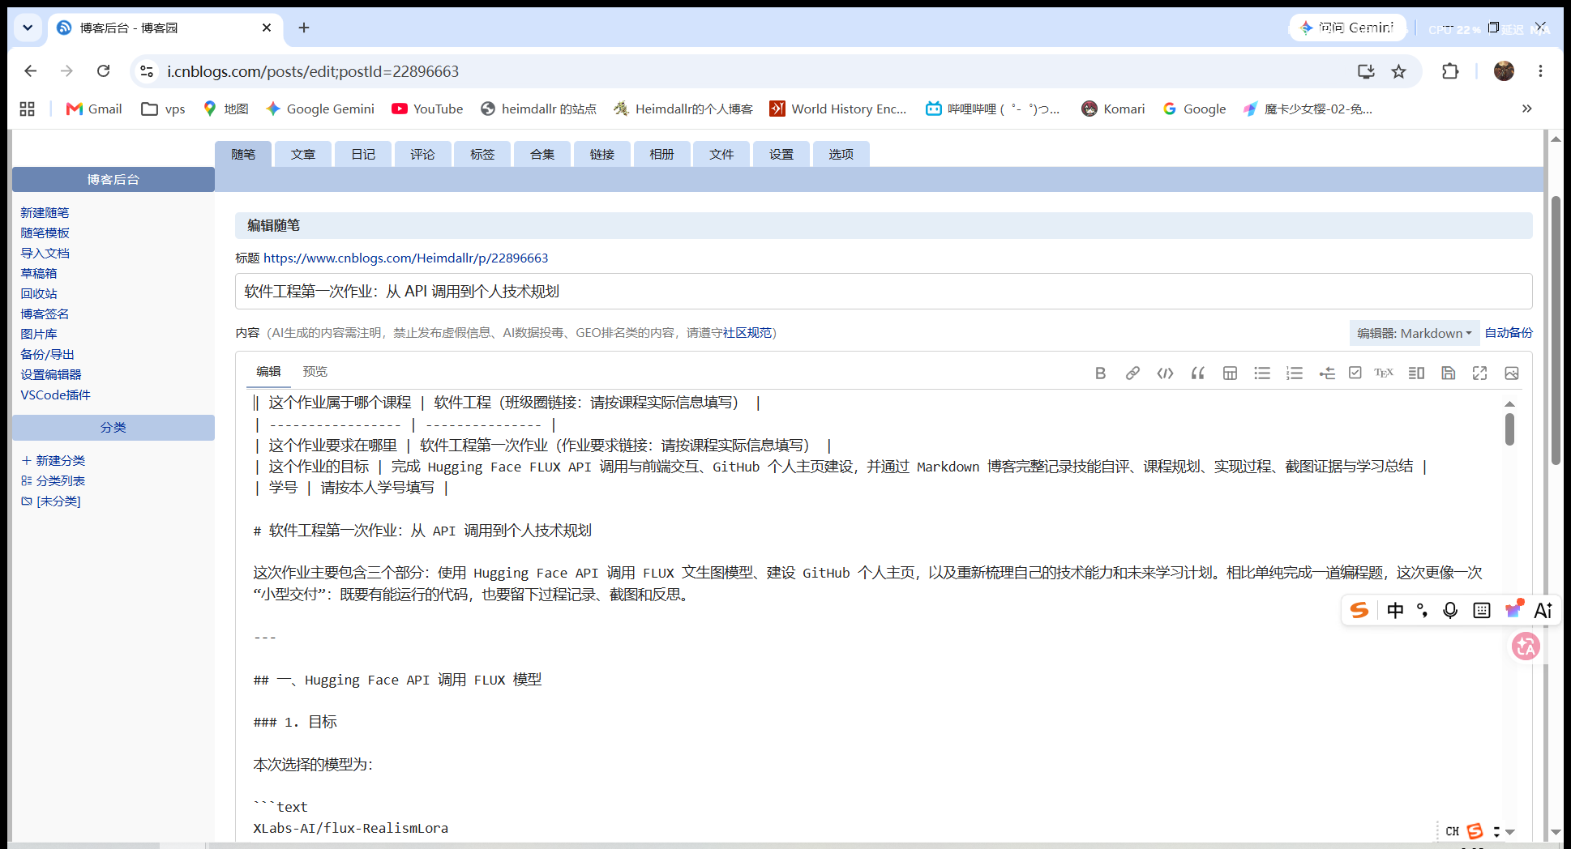Screen dimensions: 1571x849
Task: Open the 合集 tab
Action: coord(542,154)
